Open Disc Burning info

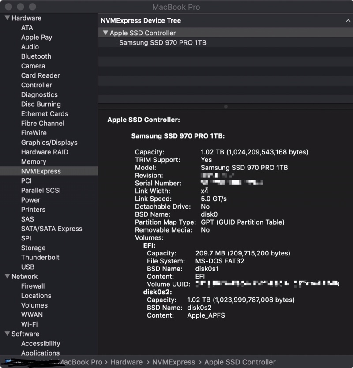click(x=41, y=104)
